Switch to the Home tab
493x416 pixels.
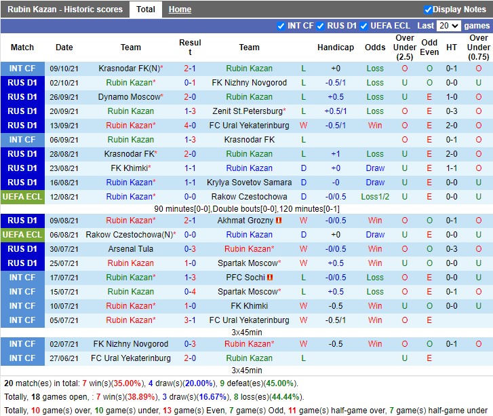180,10
